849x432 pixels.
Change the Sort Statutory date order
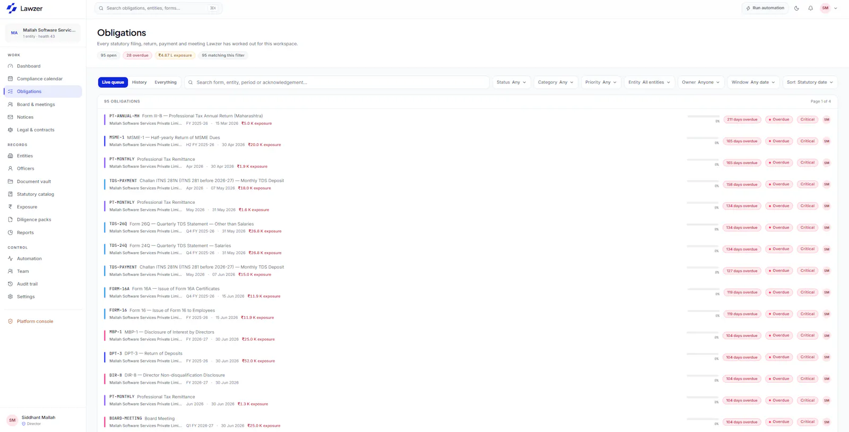click(x=810, y=82)
